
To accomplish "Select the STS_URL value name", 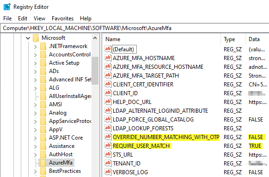I will pos(123,155).
